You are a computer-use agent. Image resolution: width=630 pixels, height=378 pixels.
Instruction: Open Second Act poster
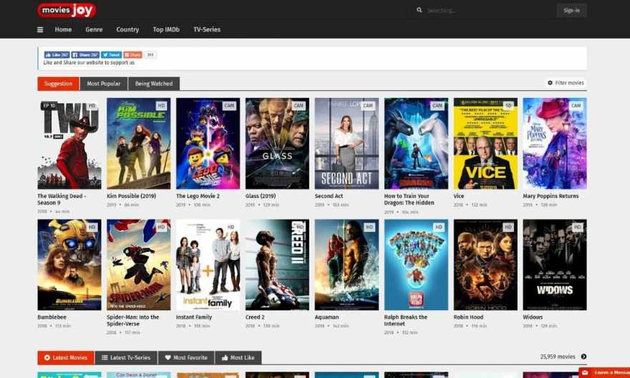(x=346, y=143)
